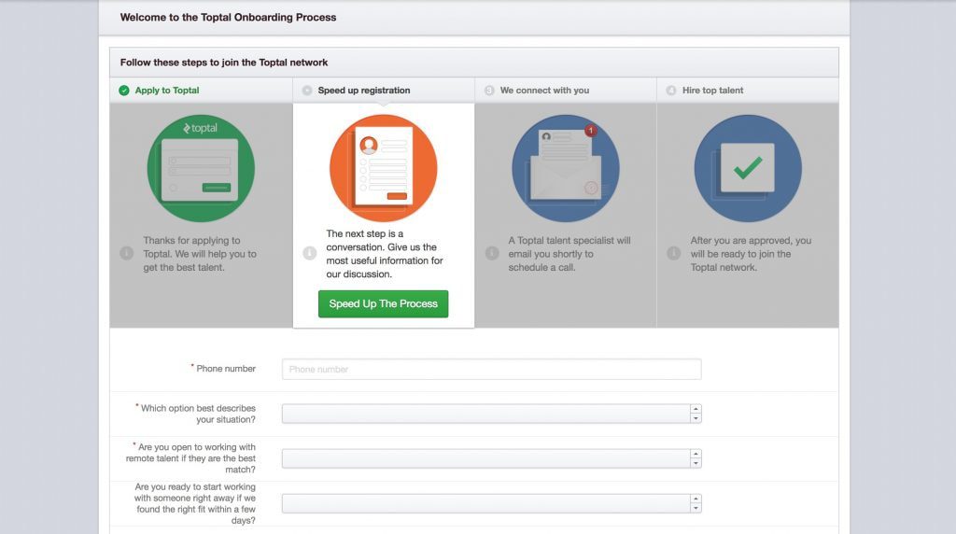Viewport: 956px width, 534px height.
Task: Click 'The next step is a conversation' description
Action: pyautogui.click(x=385, y=254)
